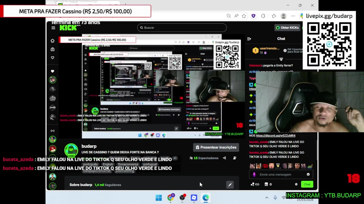Click the Presentear inscrições button
This screenshot has height=204, width=364.
(216, 147)
